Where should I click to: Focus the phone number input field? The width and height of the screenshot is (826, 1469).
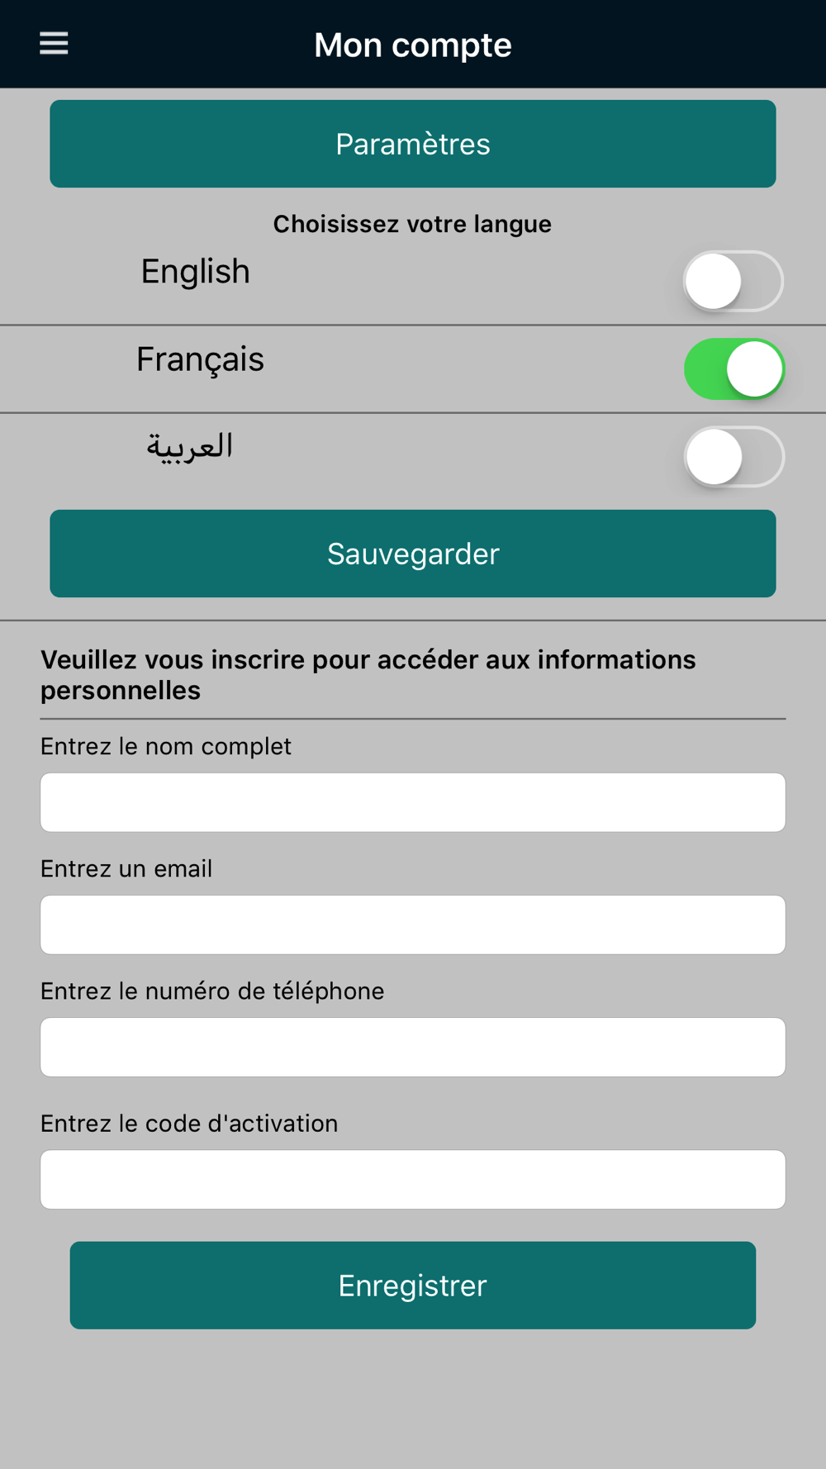coord(413,1047)
